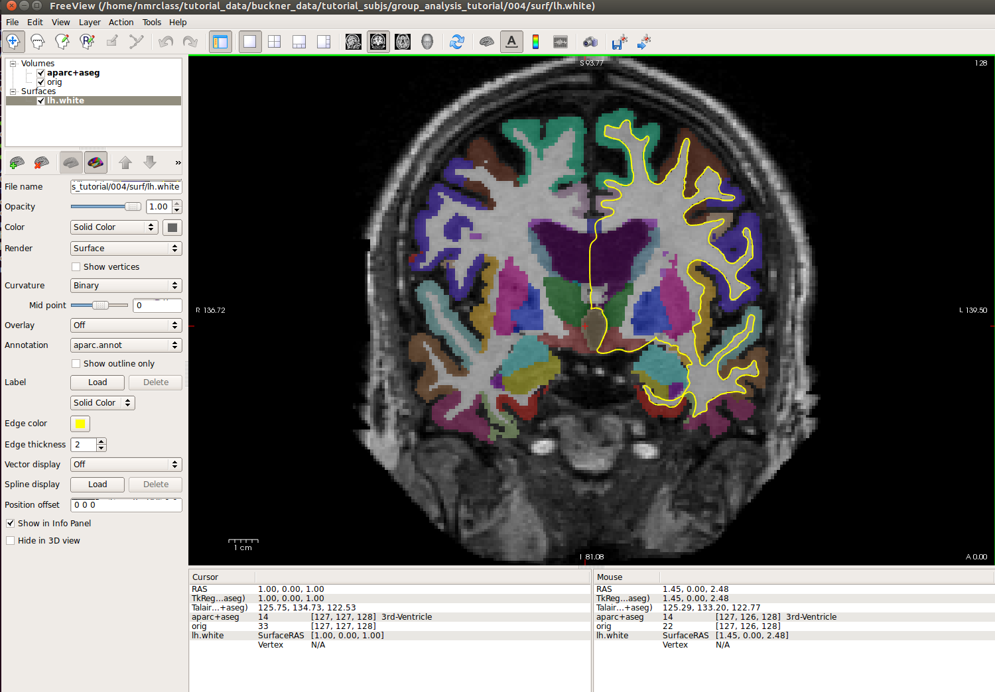Open the Layer menu

(x=90, y=22)
